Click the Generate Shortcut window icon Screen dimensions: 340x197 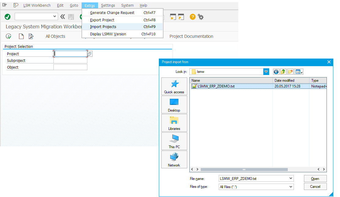[181, 17]
